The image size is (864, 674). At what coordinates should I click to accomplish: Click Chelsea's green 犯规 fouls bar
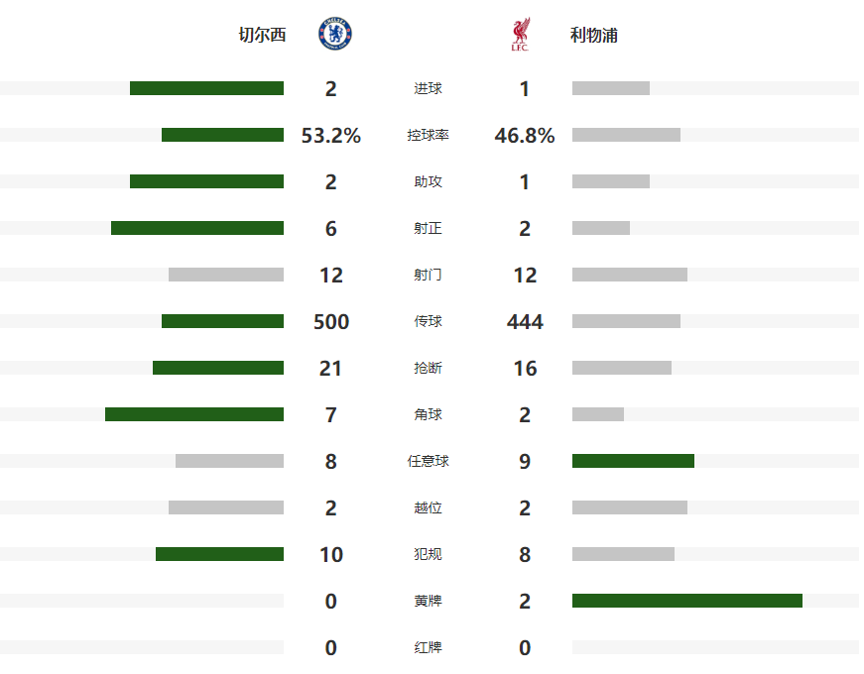pyautogui.click(x=219, y=554)
